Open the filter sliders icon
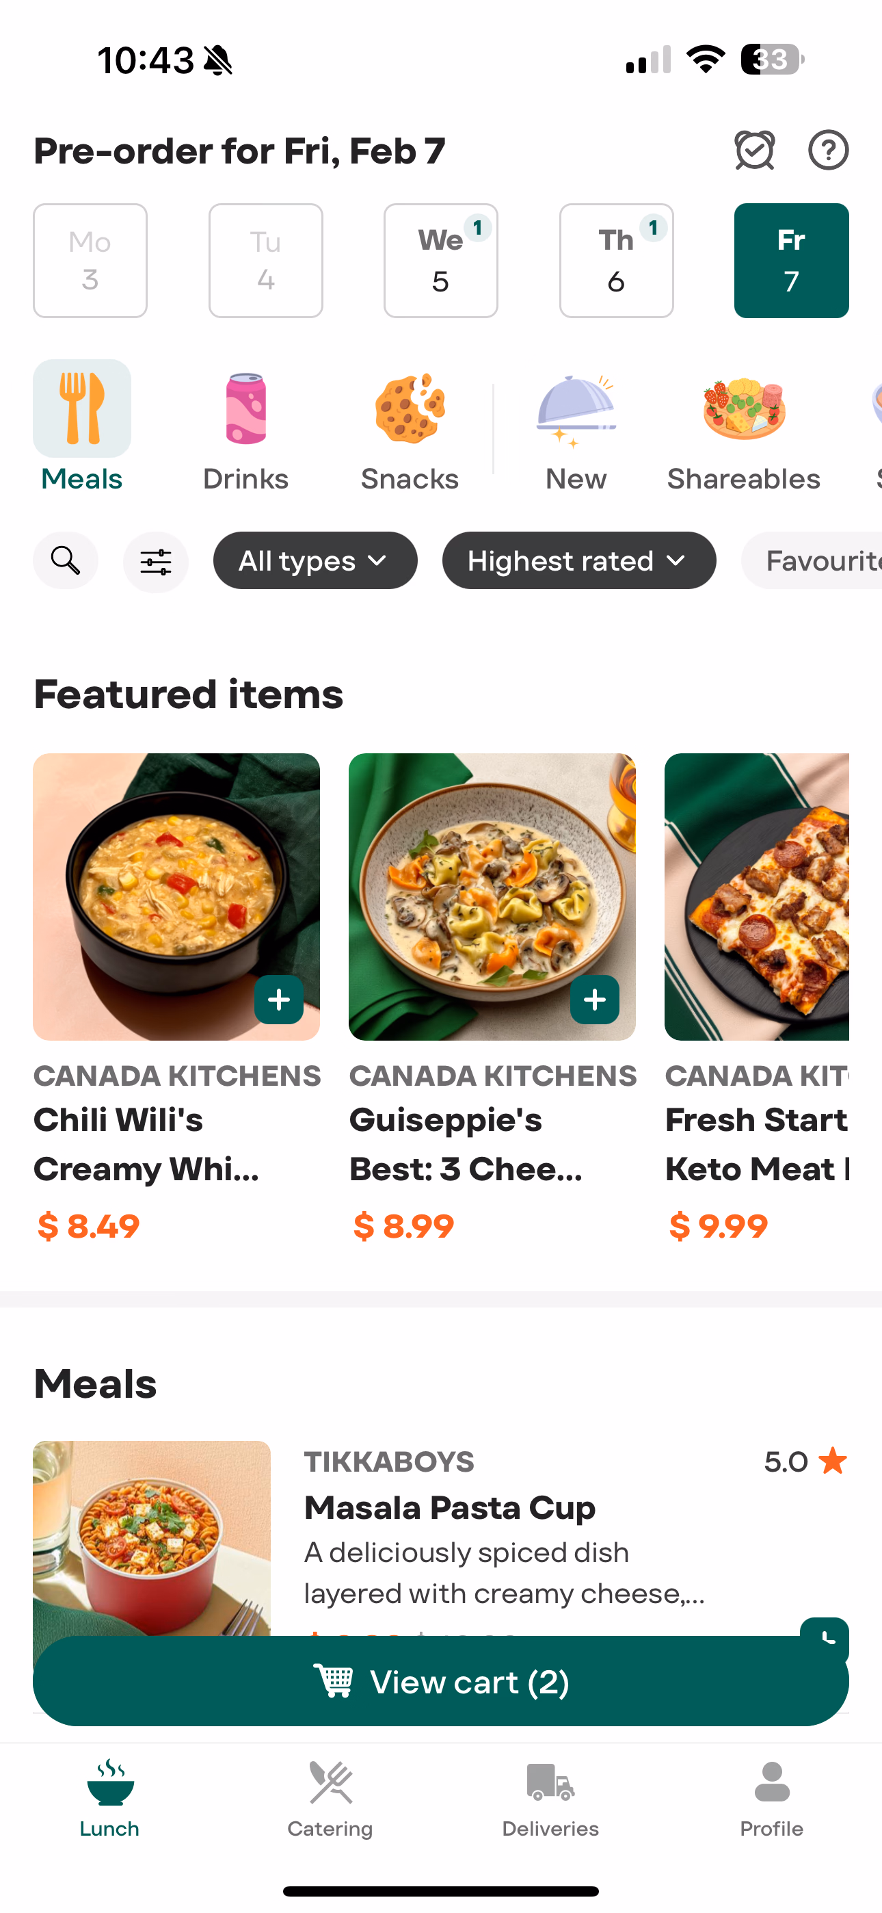 click(x=156, y=562)
